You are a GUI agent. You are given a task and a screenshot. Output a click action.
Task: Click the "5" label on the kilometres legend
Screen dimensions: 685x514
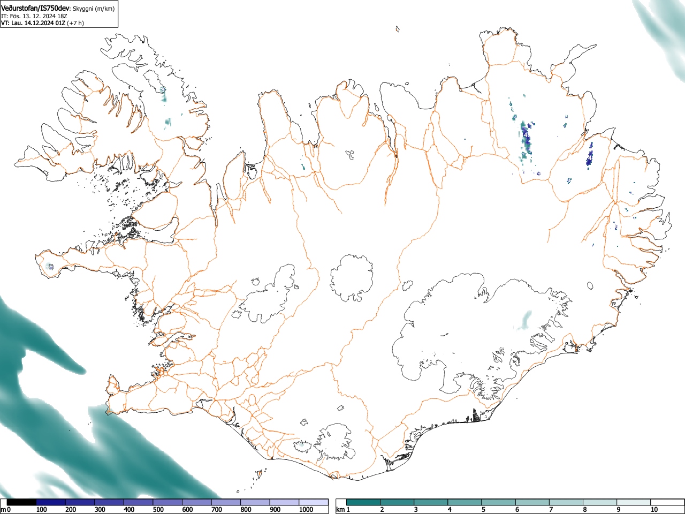tap(483, 510)
